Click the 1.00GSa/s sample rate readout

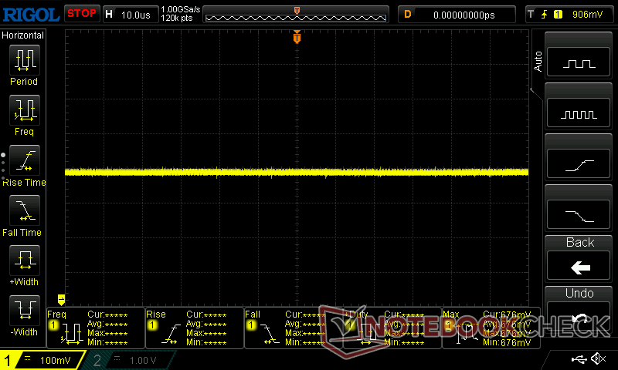(x=181, y=9)
